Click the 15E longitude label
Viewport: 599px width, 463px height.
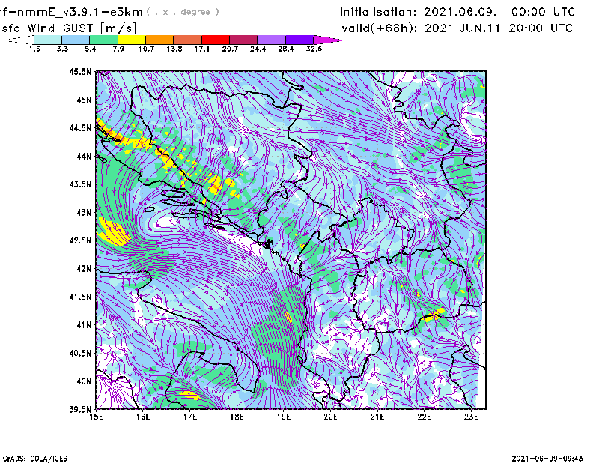click(96, 417)
